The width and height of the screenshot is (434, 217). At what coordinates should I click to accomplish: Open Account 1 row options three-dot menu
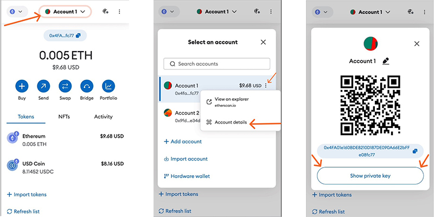tap(266, 86)
